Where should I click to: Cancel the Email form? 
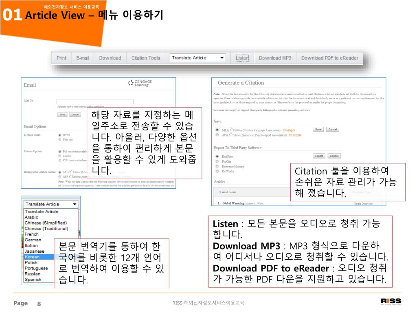(x=75, y=115)
